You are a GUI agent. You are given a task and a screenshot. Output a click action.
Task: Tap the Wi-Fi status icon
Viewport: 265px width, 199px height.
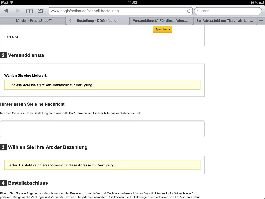point(12,2)
